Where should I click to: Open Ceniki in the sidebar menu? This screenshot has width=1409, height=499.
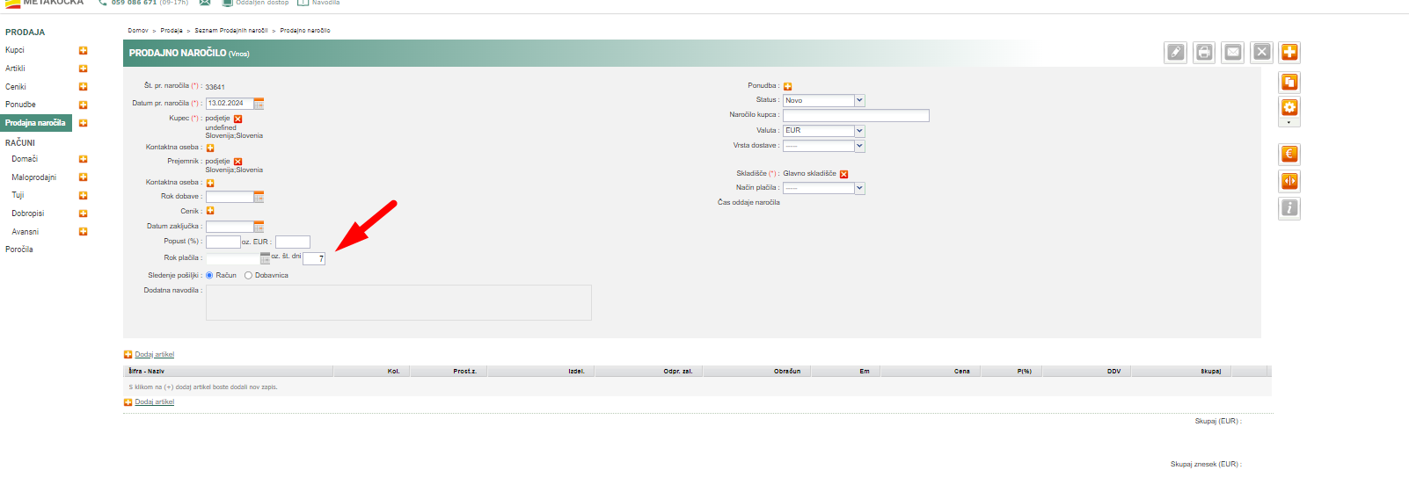coord(16,87)
